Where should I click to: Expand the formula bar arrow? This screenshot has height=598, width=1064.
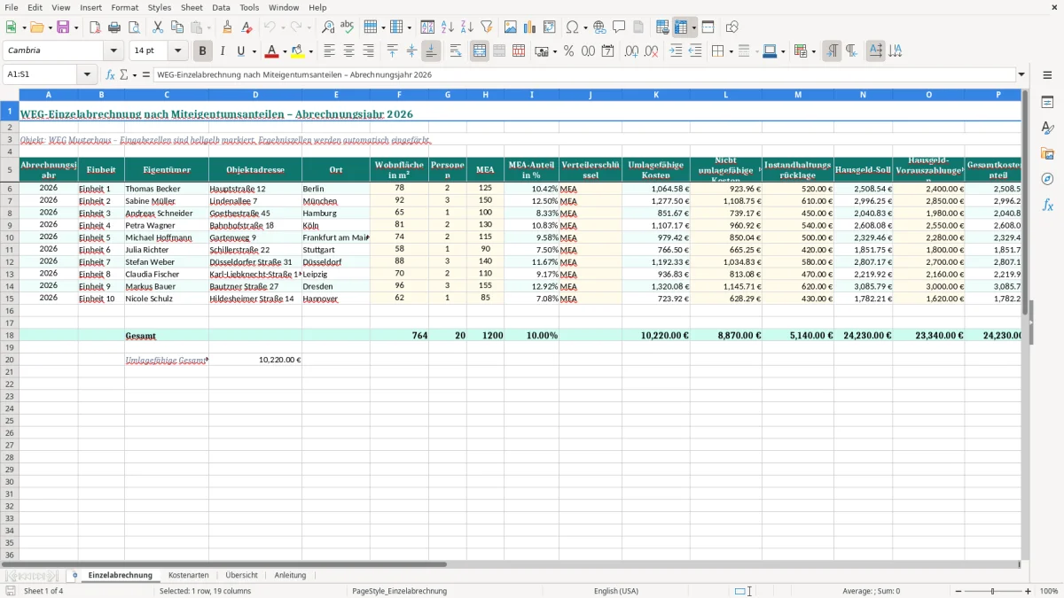point(1022,75)
